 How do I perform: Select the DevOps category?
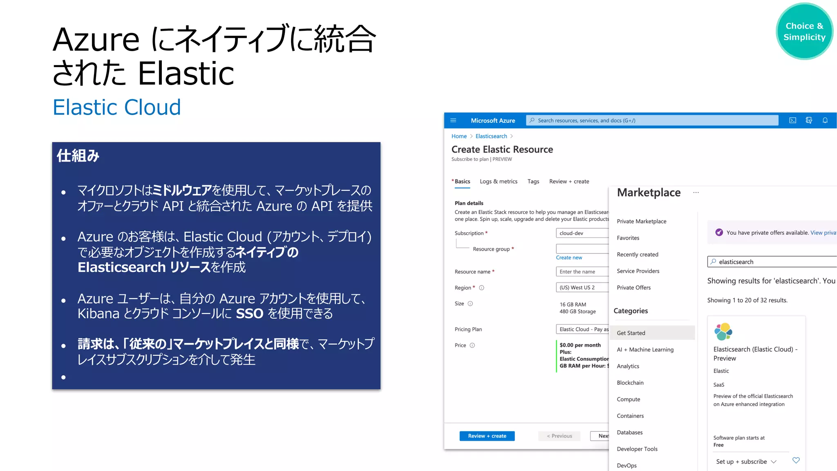(x=627, y=466)
